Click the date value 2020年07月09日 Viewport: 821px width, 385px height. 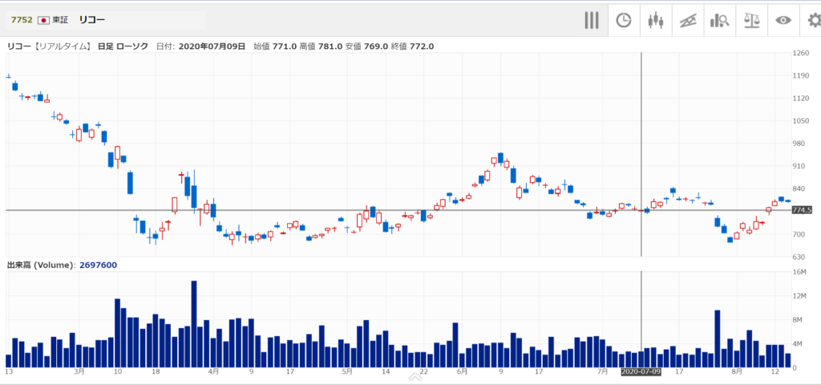pyautogui.click(x=212, y=46)
